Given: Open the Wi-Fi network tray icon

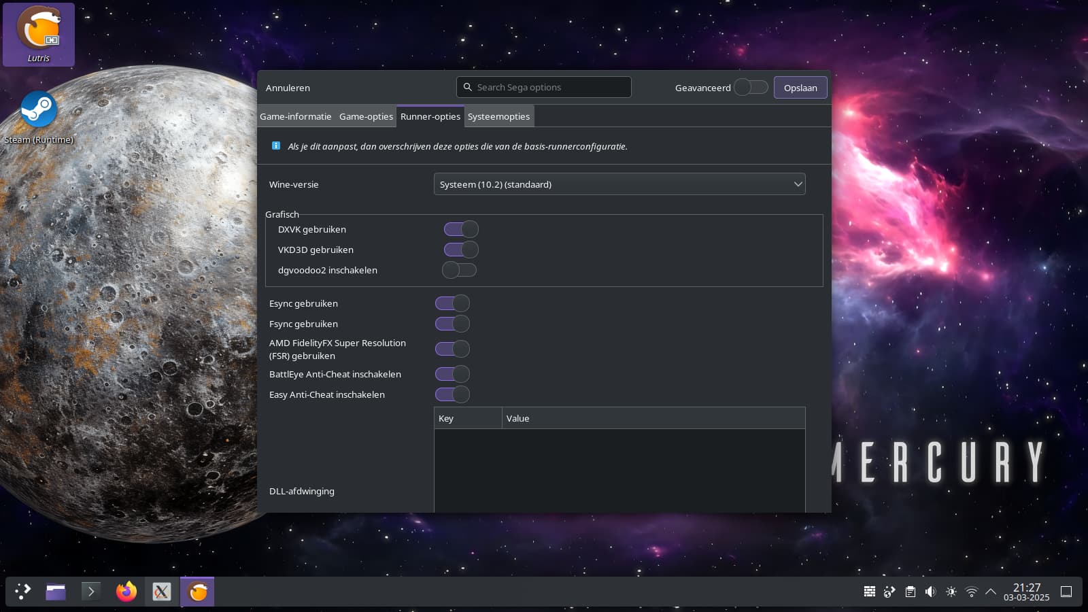Looking at the screenshot, I should [972, 592].
